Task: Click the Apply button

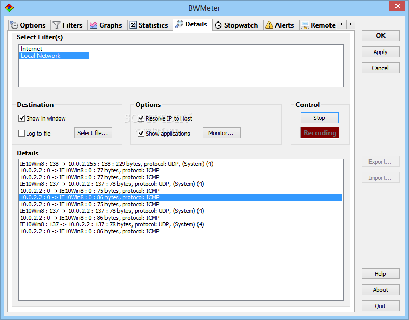Action: click(x=380, y=52)
